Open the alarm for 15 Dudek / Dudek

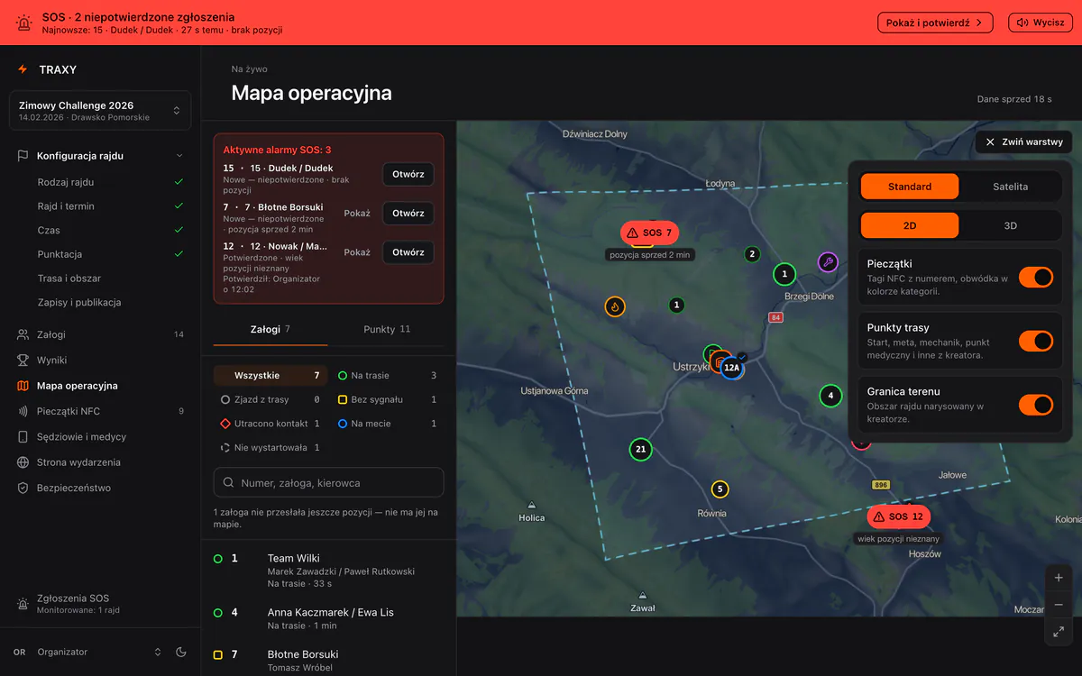tap(408, 174)
